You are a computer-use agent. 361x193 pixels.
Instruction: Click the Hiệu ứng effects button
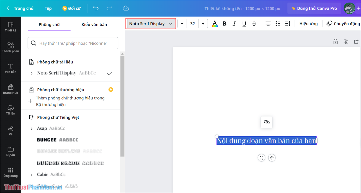coord(308,24)
